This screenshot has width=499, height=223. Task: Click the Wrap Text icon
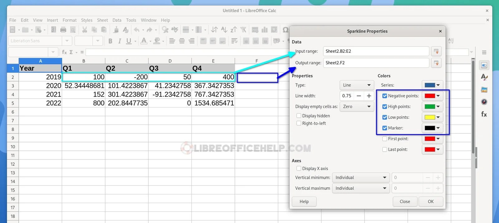tap(234, 41)
